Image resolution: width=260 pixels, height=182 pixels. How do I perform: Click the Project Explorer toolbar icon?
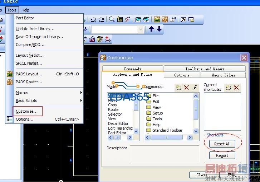pyautogui.click(x=191, y=19)
